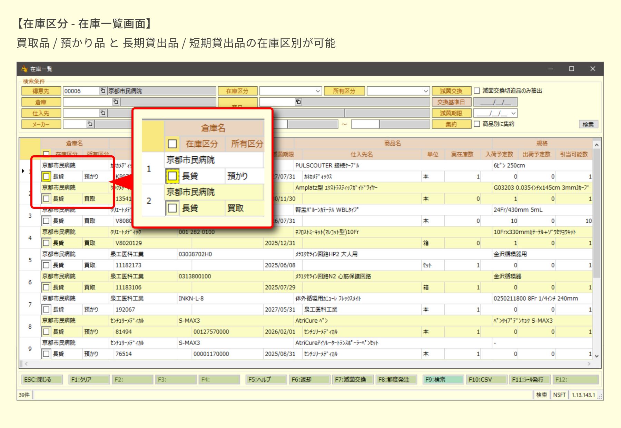Click the horizontal scrollbar left arrow
Viewport: 621px width, 428px height.
tap(26, 364)
